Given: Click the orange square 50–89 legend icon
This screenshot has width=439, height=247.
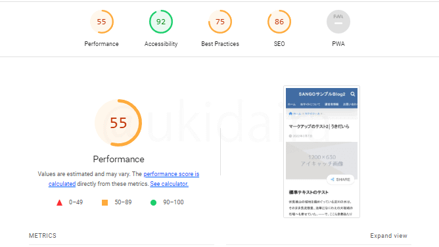Looking at the screenshot, I should pos(104,202).
